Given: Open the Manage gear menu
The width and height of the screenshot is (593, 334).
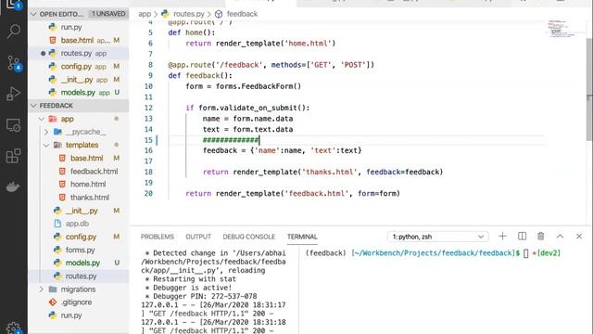Looking at the screenshot, I should 14,328.
